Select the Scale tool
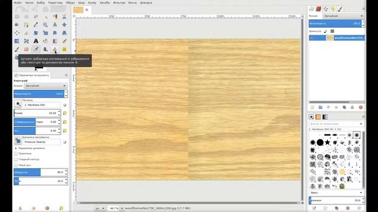The width and height of the screenshot is (378, 212). [45, 33]
